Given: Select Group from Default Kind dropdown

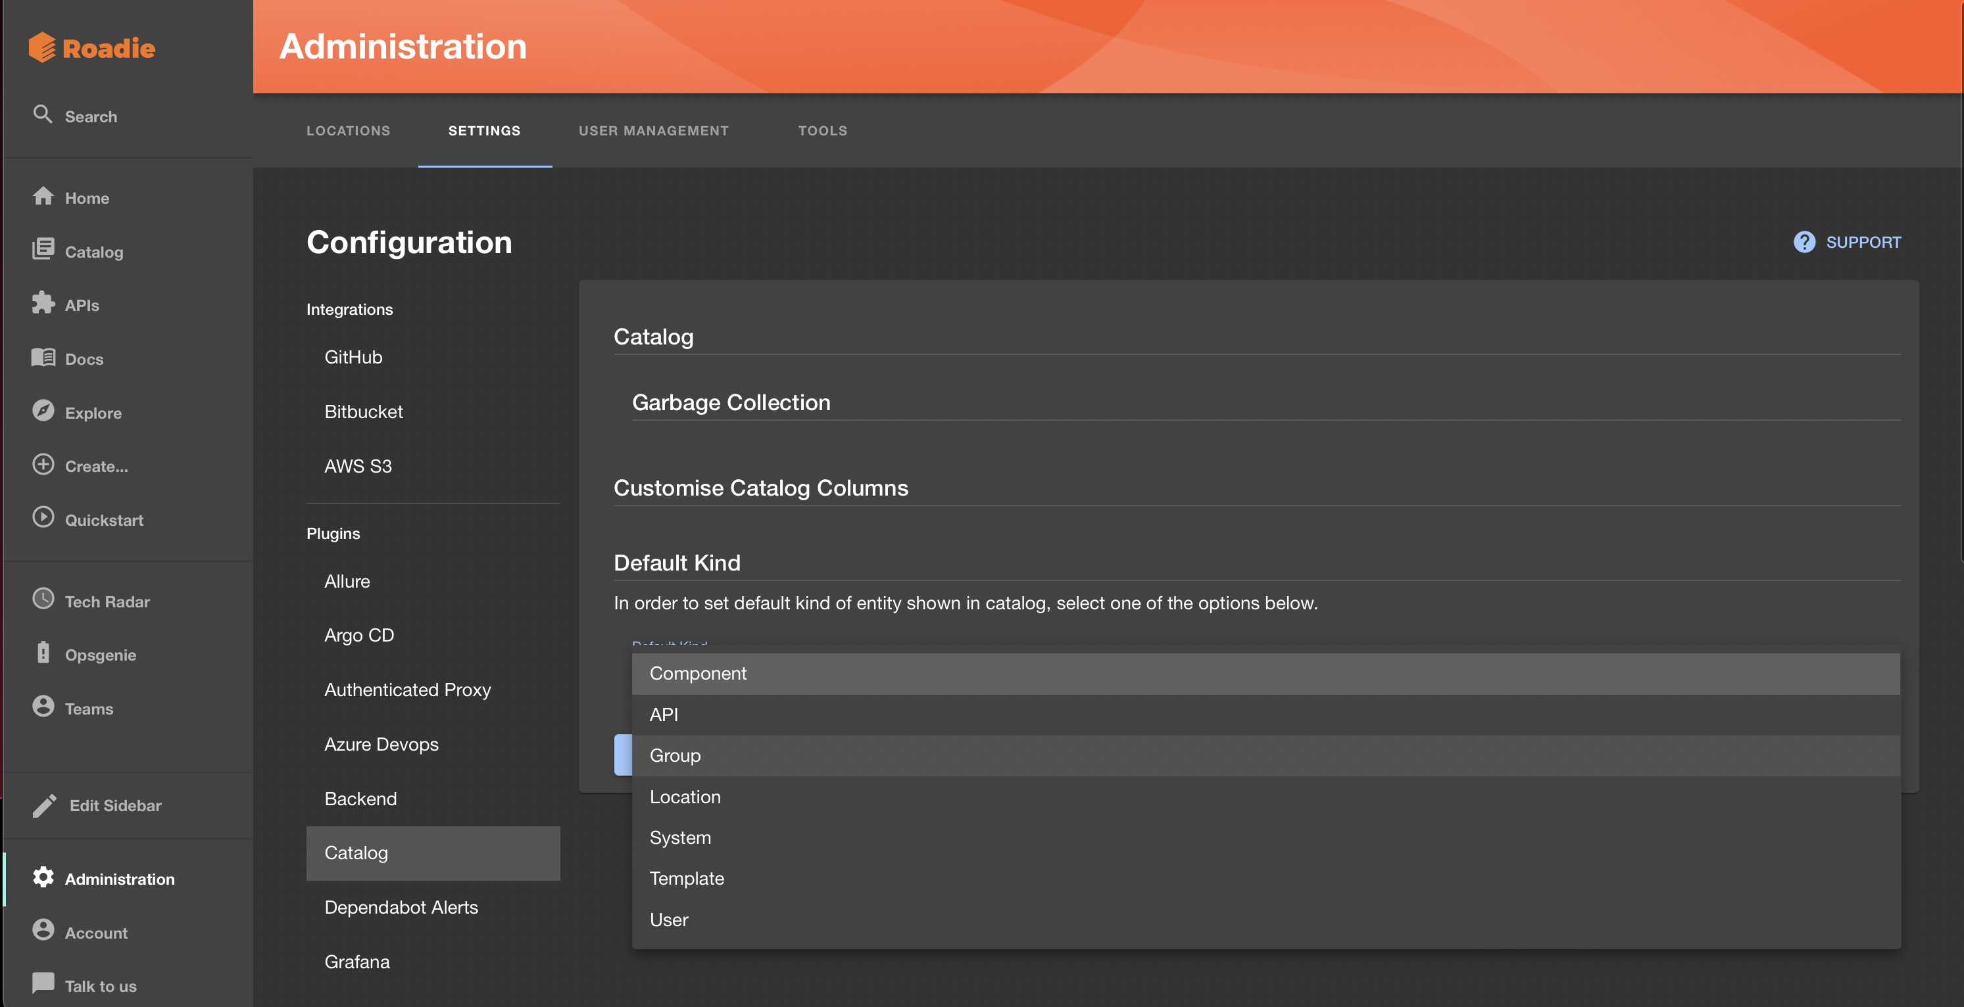Looking at the screenshot, I should (675, 756).
